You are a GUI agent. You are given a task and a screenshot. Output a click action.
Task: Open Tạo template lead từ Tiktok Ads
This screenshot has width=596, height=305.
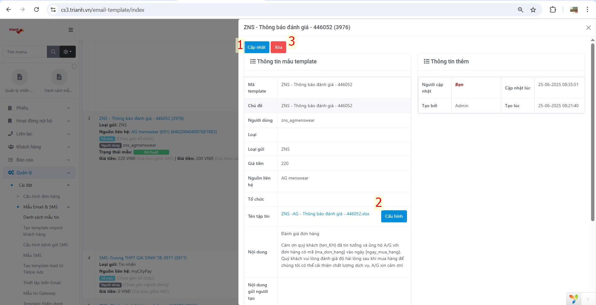43,269
